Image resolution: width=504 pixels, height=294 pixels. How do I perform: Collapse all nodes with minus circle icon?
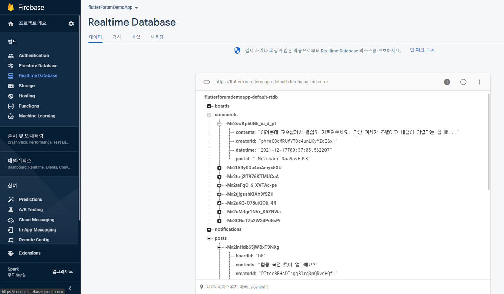coord(463,82)
